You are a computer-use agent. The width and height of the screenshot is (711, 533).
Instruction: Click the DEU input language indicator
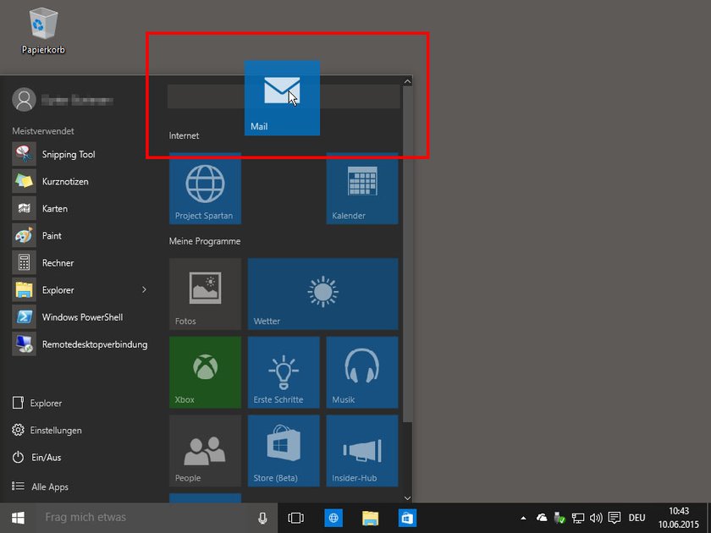tap(637, 518)
